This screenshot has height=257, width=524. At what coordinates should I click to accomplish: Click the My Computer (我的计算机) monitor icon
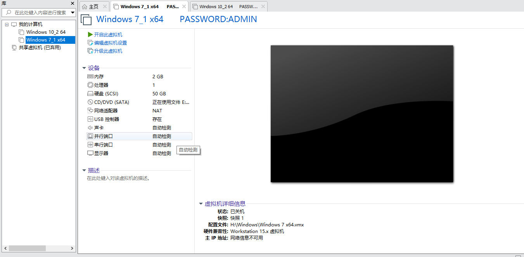click(x=14, y=24)
